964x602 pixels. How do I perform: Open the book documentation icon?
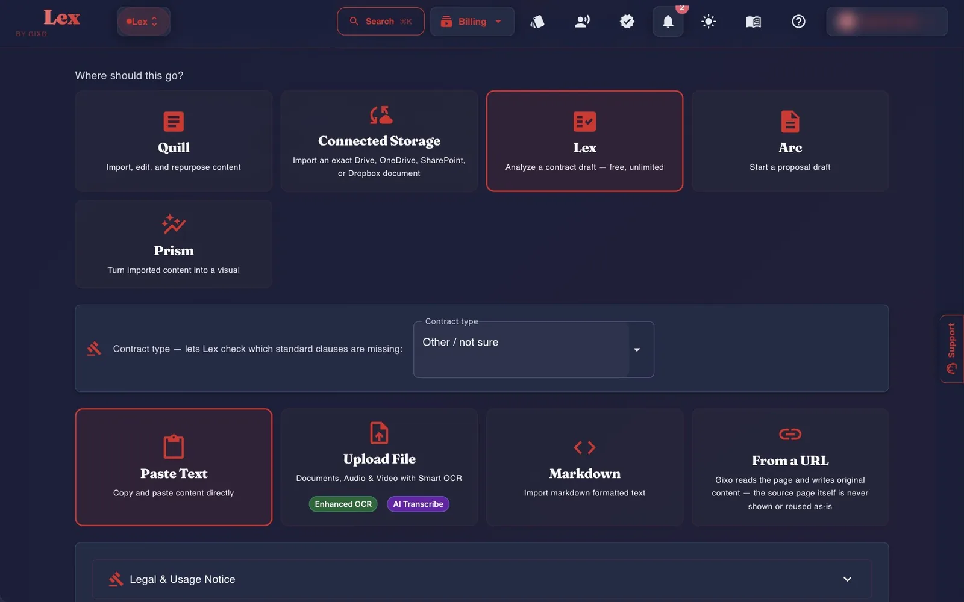pos(753,22)
